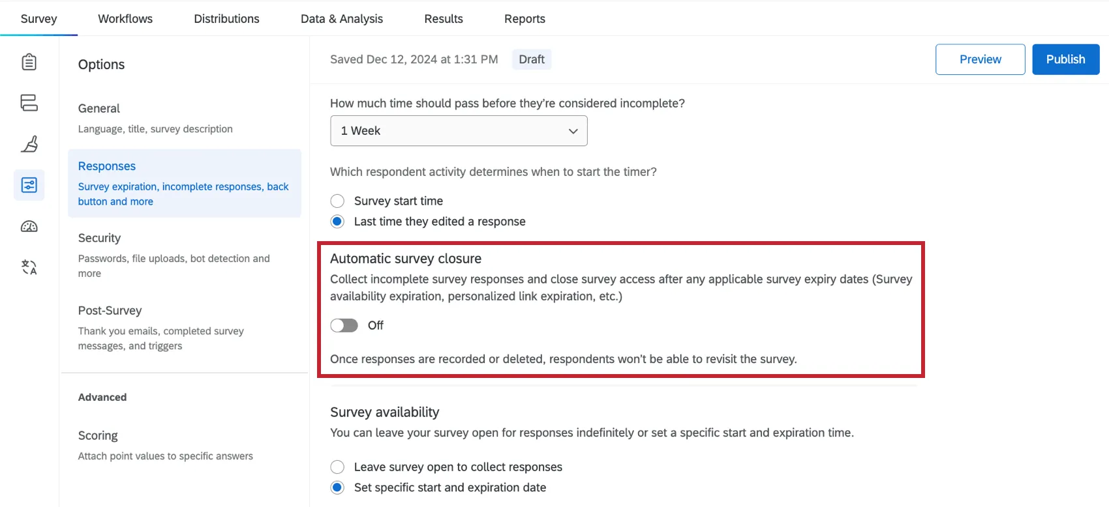This screenshot has width=1109, height=507.
Task: Open the survey Builder panel
Action: 29,62
